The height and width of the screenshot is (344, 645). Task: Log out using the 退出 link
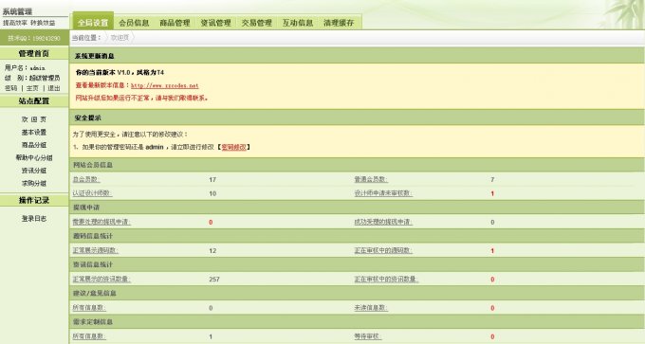click(x=54, y=88)
